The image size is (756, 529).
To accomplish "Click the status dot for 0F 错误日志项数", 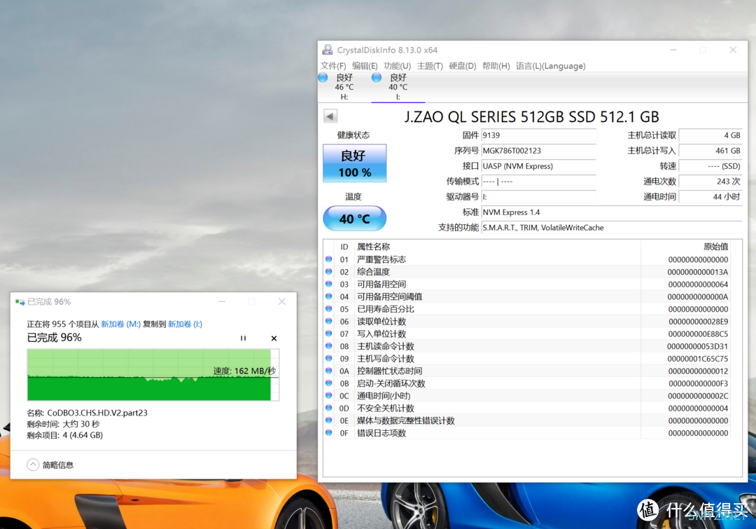I will pyautogui.click(x=329, y=432).
